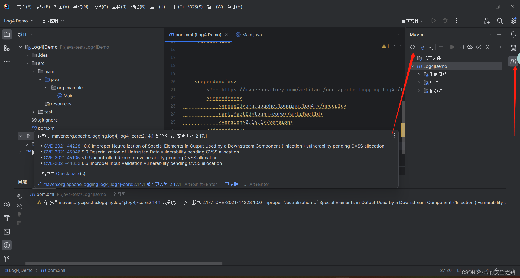
Task: Expand the test folder
Action: pos(33,112)
